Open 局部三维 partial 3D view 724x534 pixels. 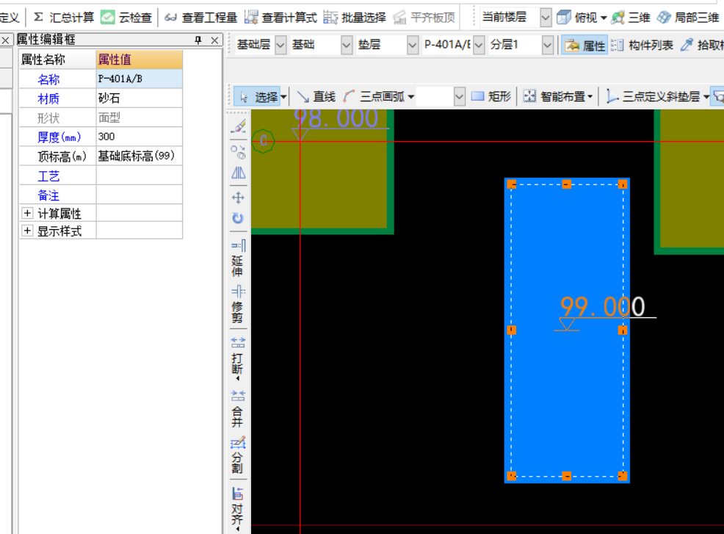point(688,18)
